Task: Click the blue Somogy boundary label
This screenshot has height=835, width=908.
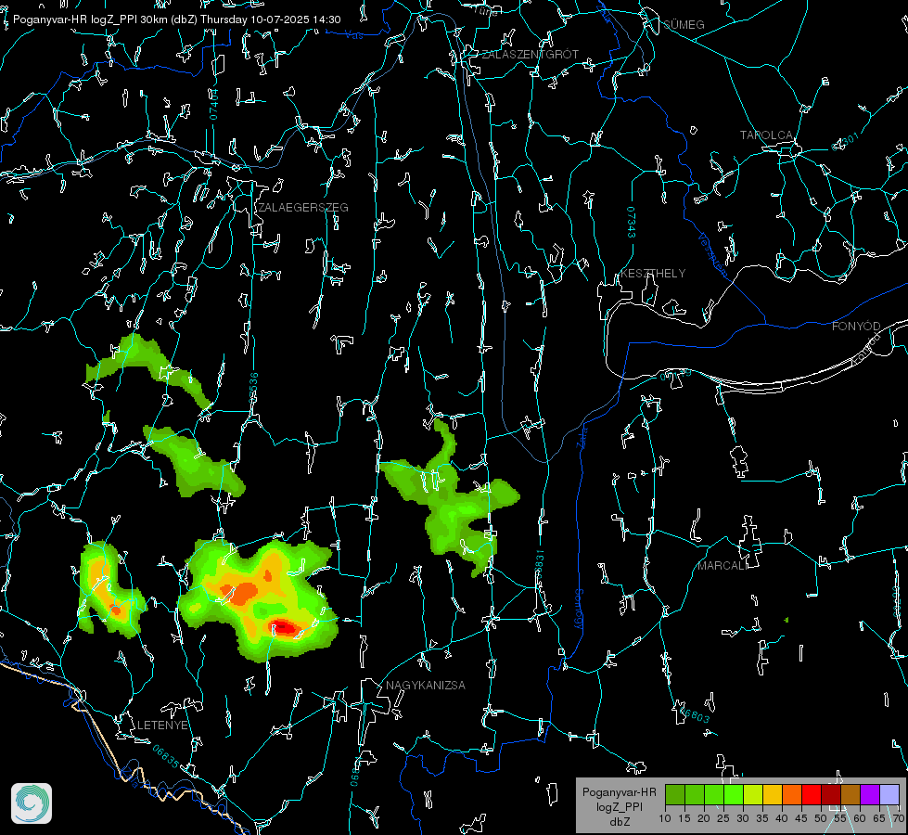Action: (579, 610)
